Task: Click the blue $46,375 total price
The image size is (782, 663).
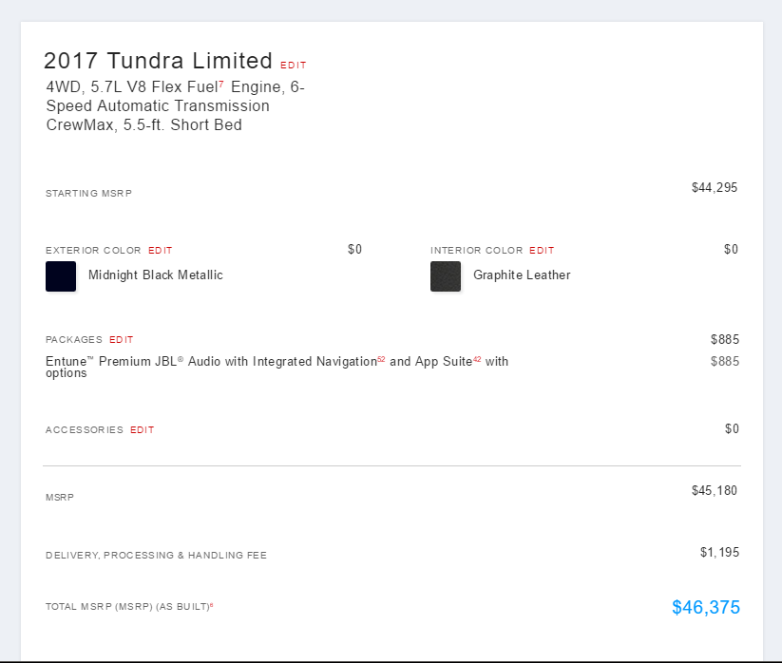Action: click(706, 607)
